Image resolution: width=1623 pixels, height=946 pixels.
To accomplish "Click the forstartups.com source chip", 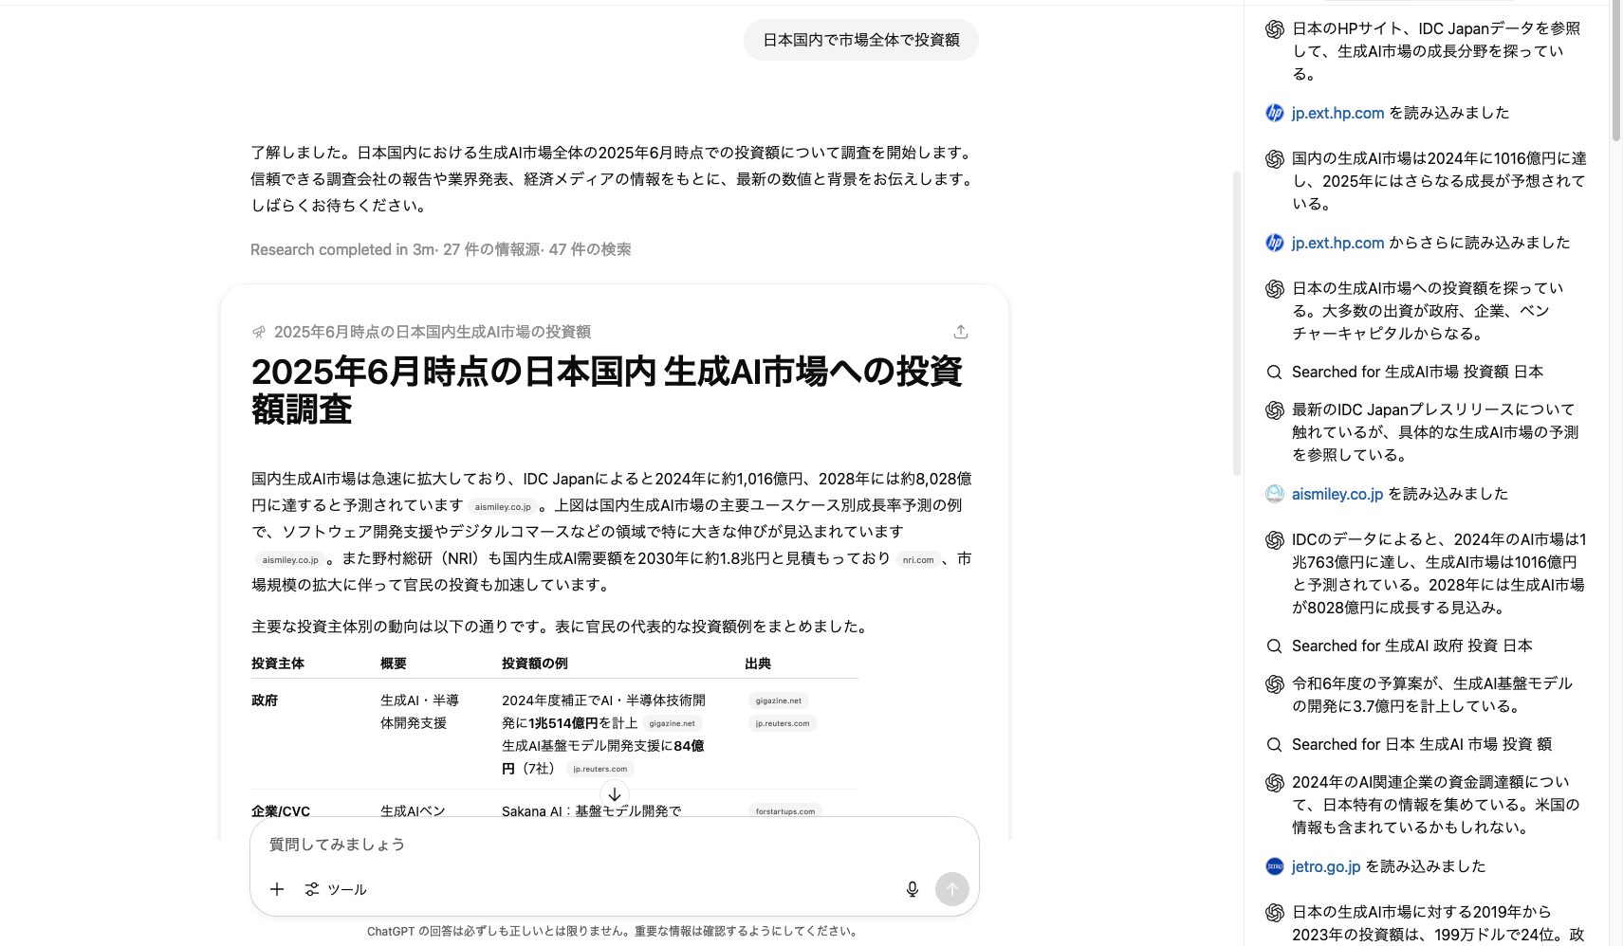I will pyautogui.click(x=784, y=810).
